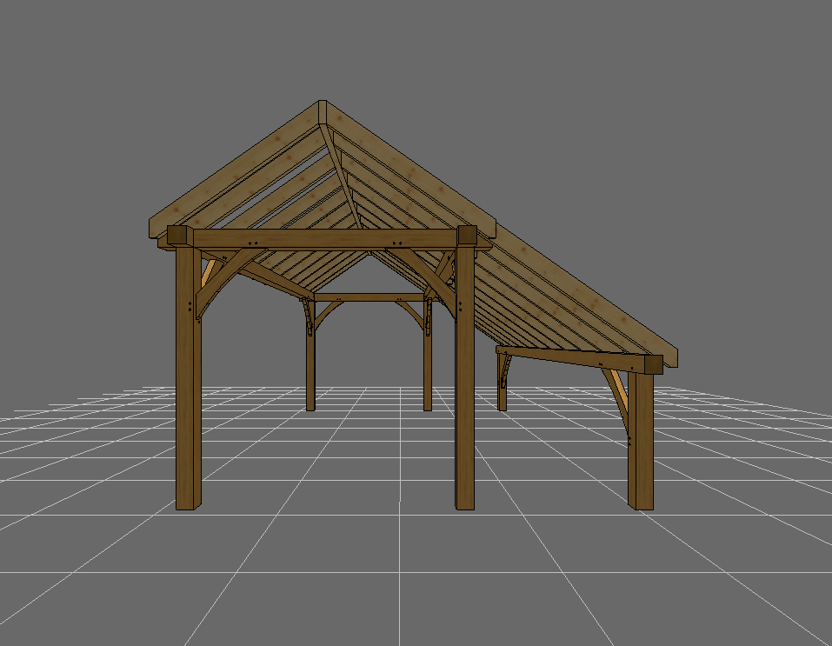Screen dimensions: 832x646
Task: Select the roof ridge beam end at peak
Action: (322, 113)
